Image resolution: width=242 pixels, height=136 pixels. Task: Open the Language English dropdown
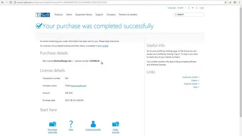(181, 8)
